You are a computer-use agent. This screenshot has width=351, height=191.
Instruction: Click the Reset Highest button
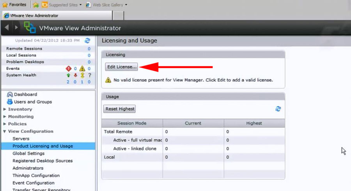120,109
